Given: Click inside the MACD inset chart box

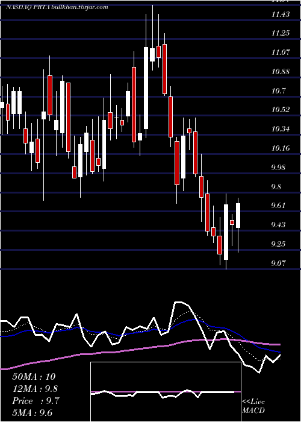Looking at the screenshot, I should click(166, 392).
